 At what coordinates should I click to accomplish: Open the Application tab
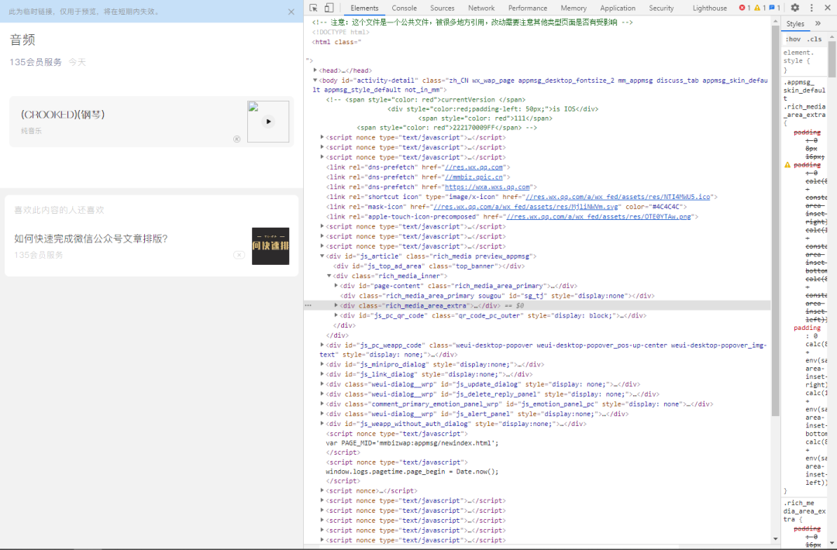618,8
